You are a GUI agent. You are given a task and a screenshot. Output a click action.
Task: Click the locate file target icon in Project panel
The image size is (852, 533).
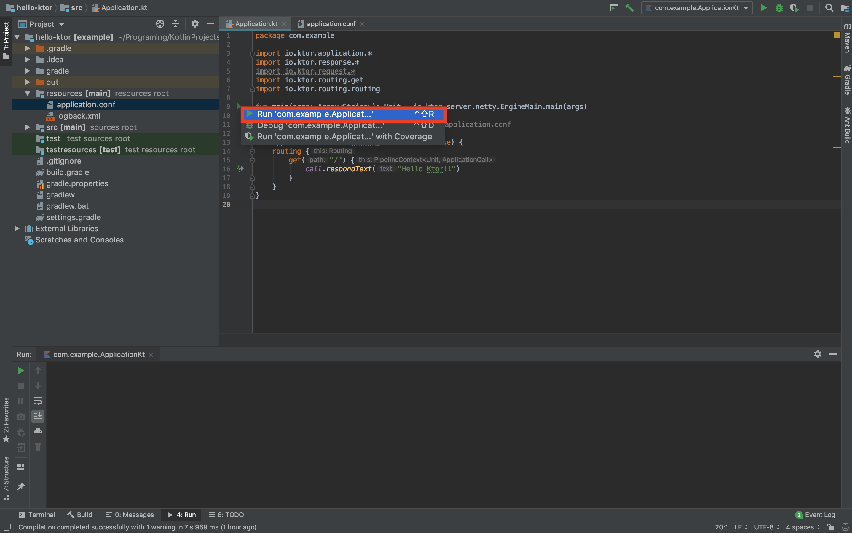point(160,24)
